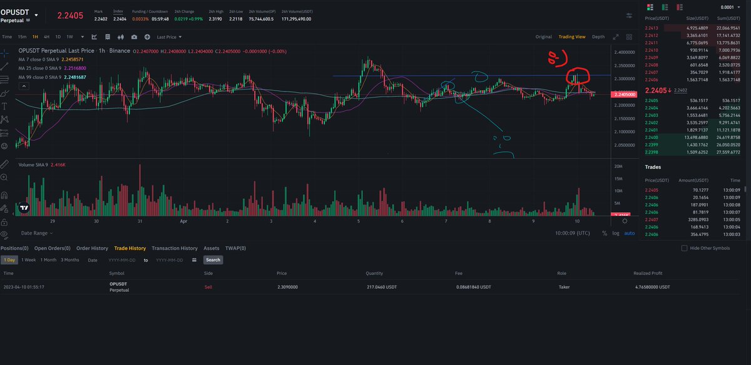Screen dimensions: 751x365
Task: Open calendar date picker icon
Action: coord(195,260)
